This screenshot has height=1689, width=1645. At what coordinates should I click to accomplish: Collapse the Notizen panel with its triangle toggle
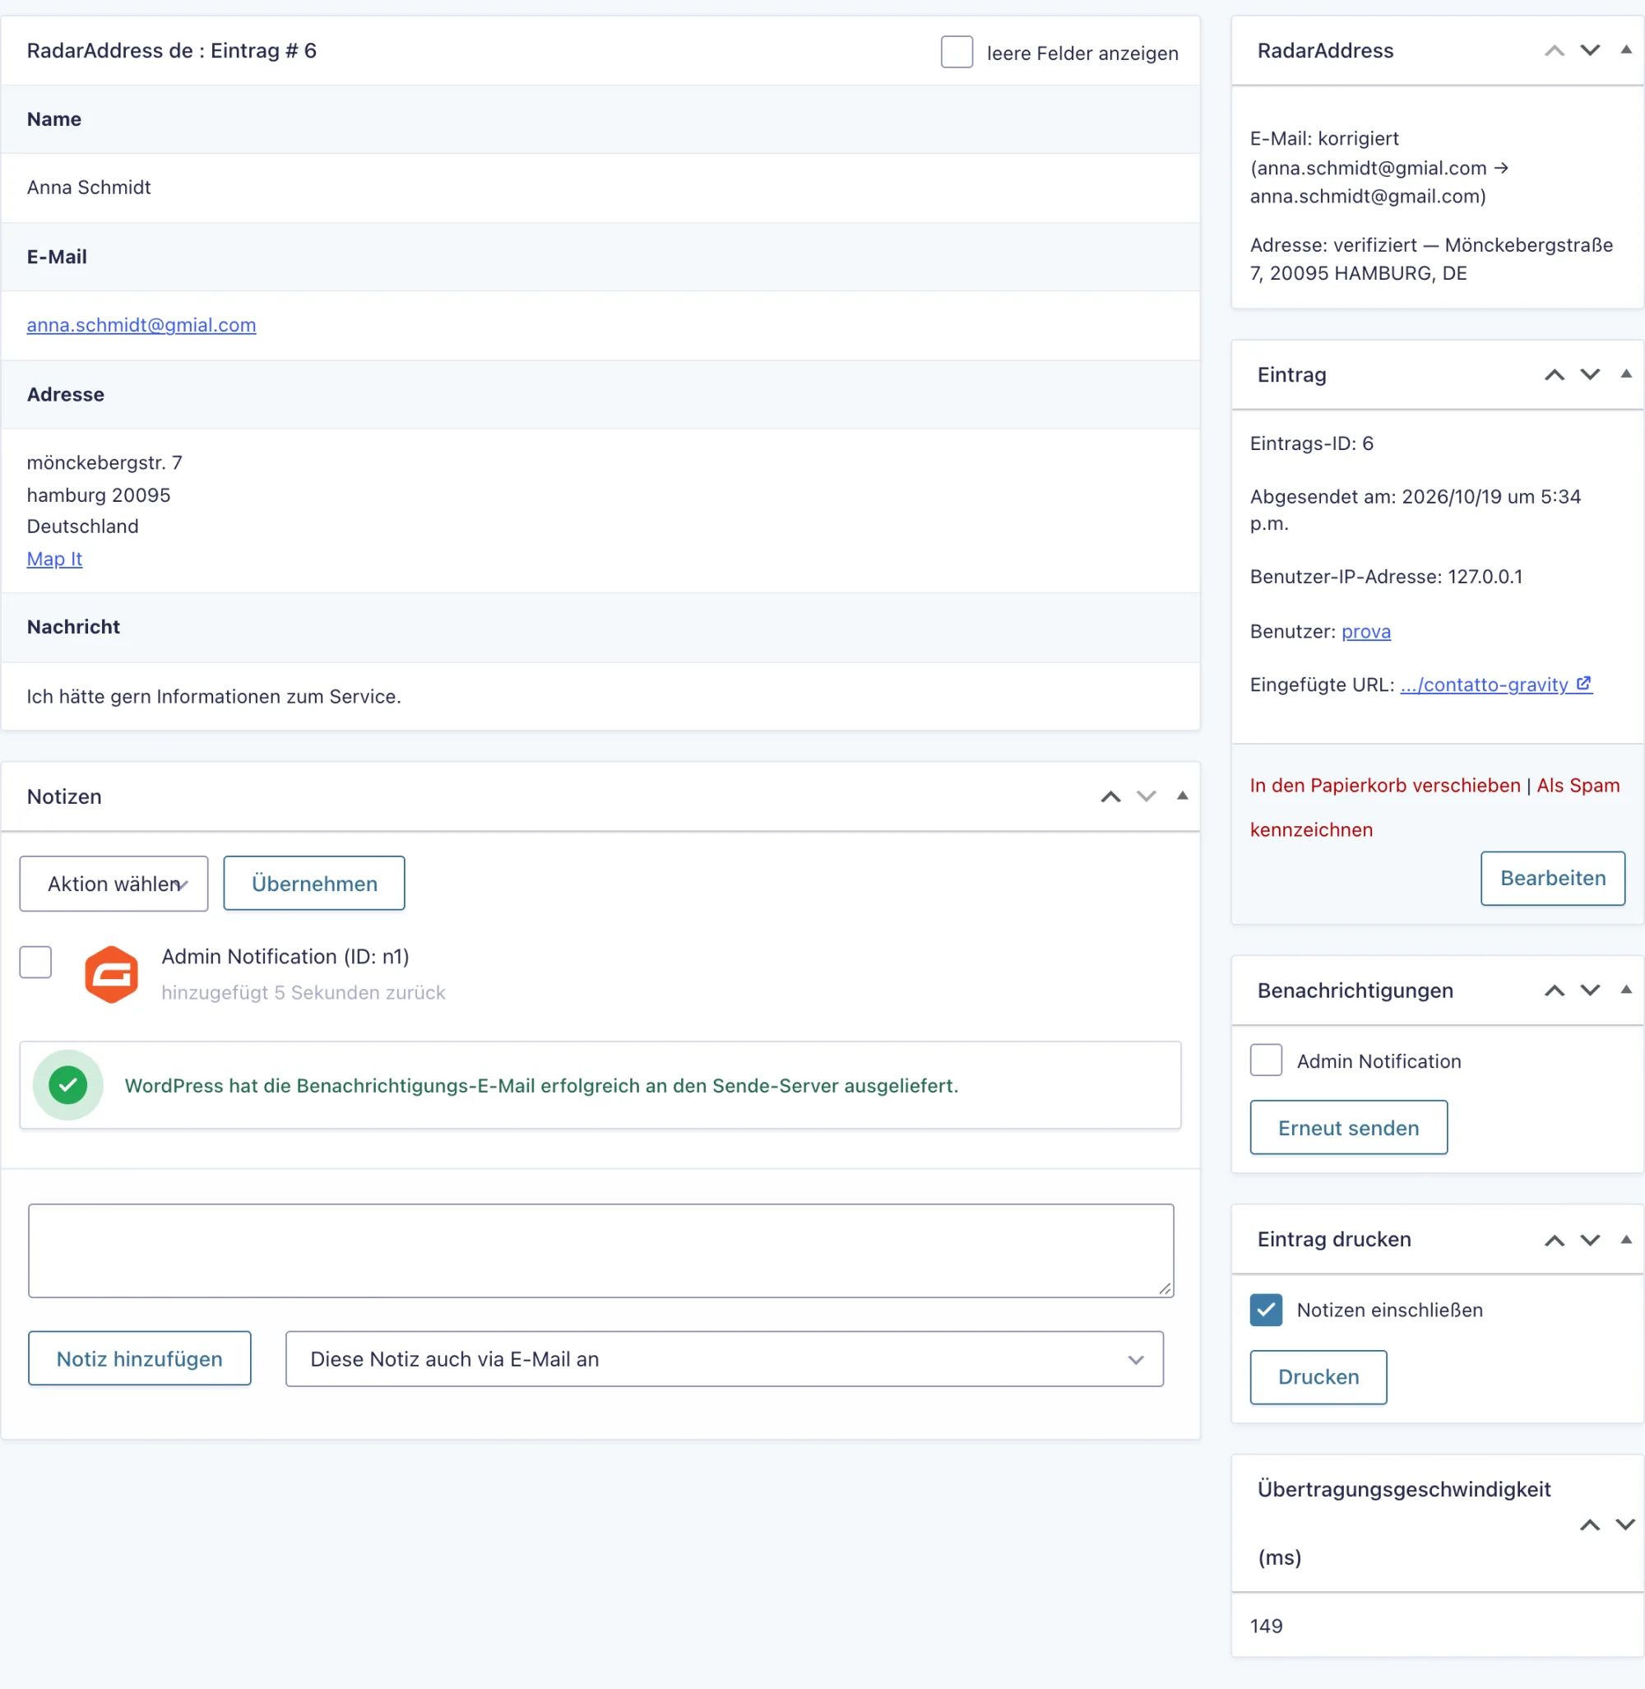click(1182, 796)
